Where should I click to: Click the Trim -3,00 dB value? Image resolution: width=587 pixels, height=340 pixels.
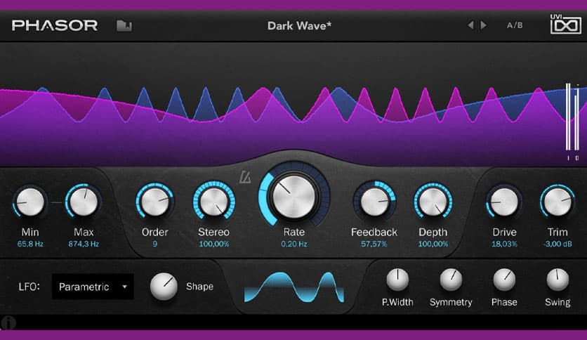click(x=558, y=244)
